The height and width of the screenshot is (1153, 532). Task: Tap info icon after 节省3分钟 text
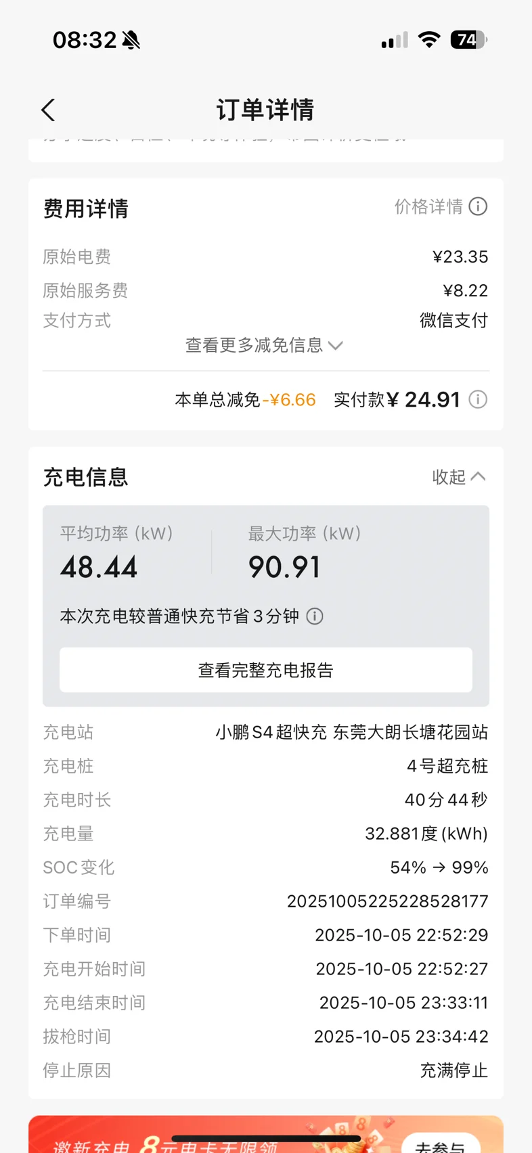(x=315, y=616)
